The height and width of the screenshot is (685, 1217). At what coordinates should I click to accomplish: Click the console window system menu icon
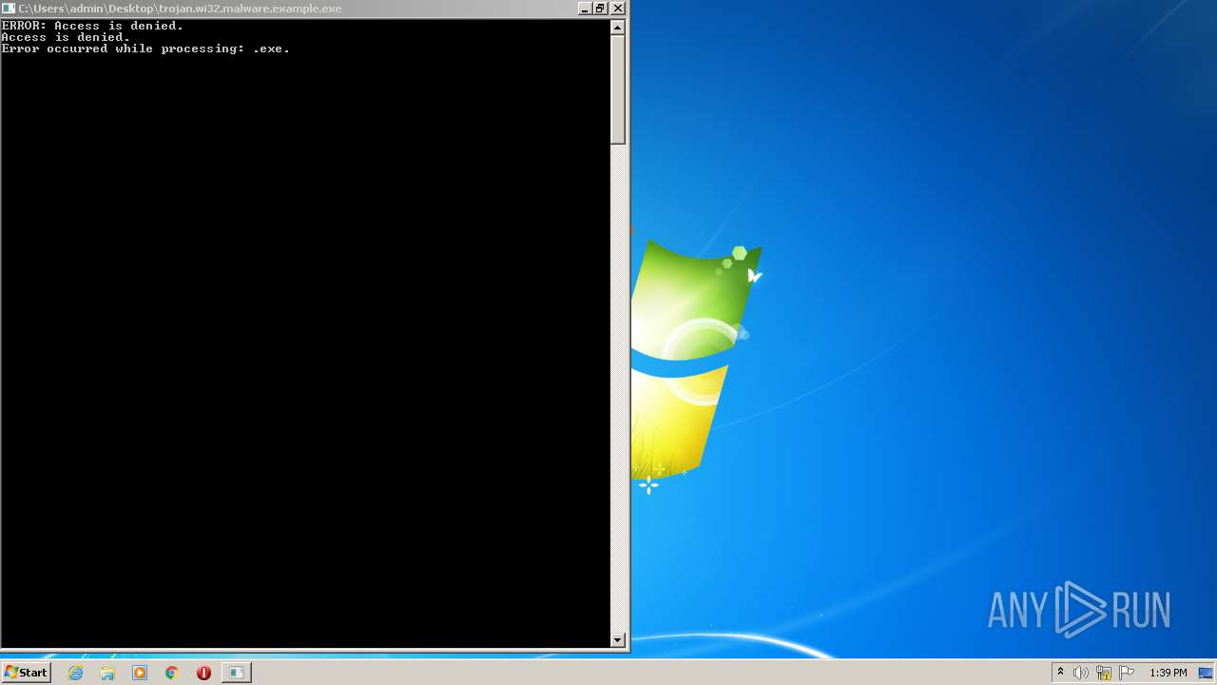pos(9,8)
